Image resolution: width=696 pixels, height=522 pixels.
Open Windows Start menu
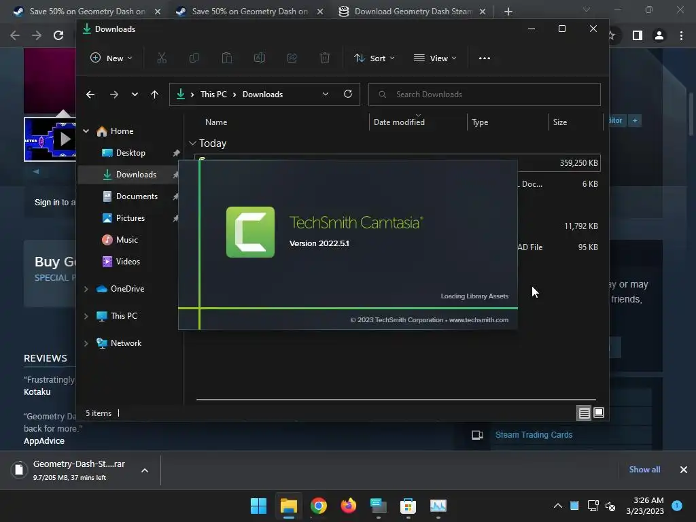(258, 506)
